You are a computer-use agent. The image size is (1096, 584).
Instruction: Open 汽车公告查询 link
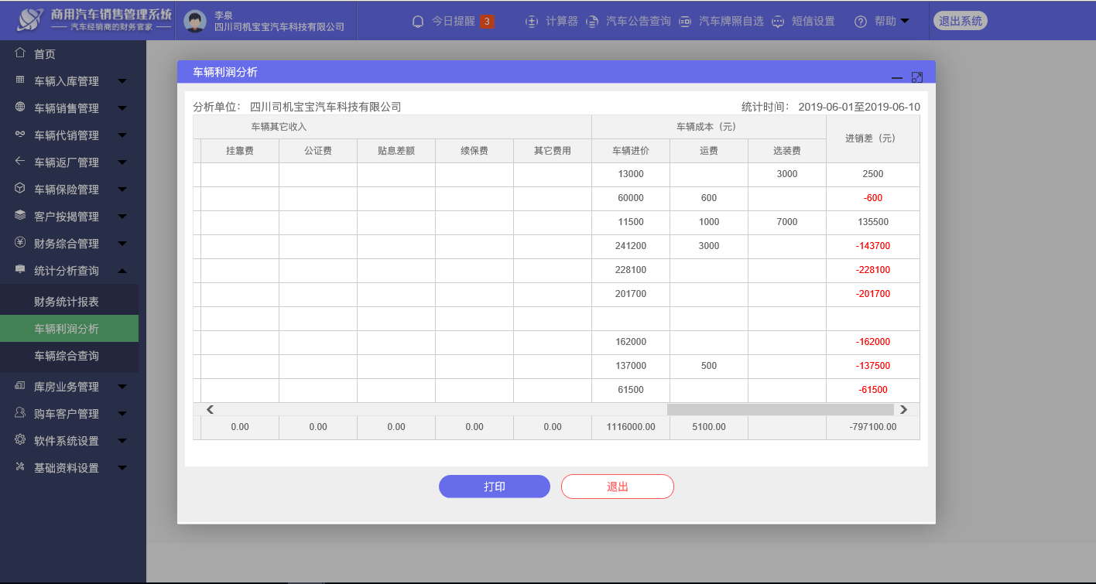(639, 22)
